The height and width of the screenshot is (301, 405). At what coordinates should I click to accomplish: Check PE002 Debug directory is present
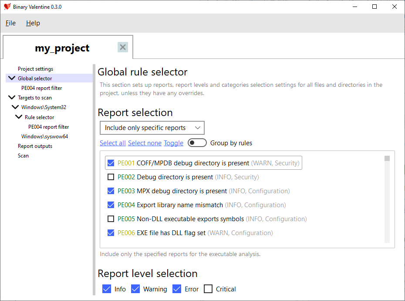click(x=111, y=177)
